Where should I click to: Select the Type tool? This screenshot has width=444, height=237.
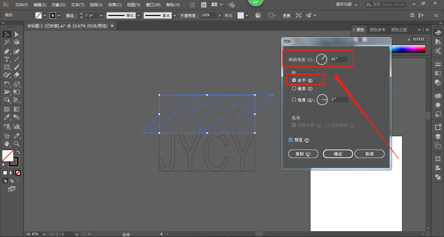click(7, 59)
